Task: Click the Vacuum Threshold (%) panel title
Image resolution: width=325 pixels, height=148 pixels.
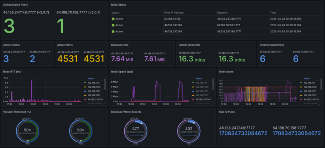Action: point(17,112)
